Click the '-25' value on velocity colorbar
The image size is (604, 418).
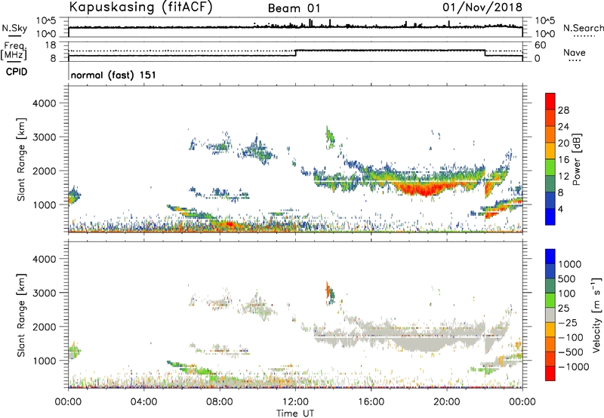pos(568,323)
